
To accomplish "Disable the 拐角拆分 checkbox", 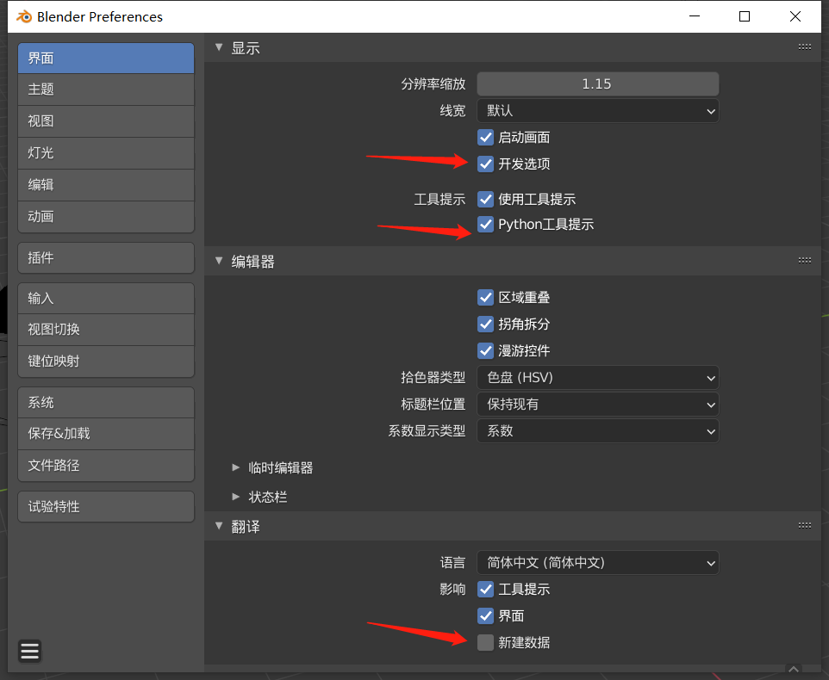I will pyautogui.click(x=485, y=324).
